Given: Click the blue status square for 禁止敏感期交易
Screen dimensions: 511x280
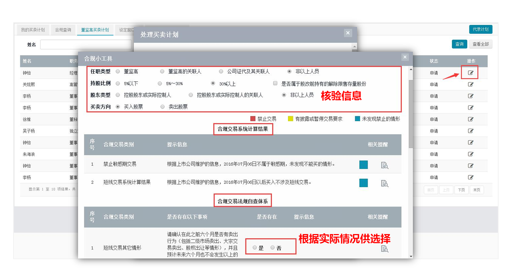Looking at the screenshot, I should click(364, 165).
